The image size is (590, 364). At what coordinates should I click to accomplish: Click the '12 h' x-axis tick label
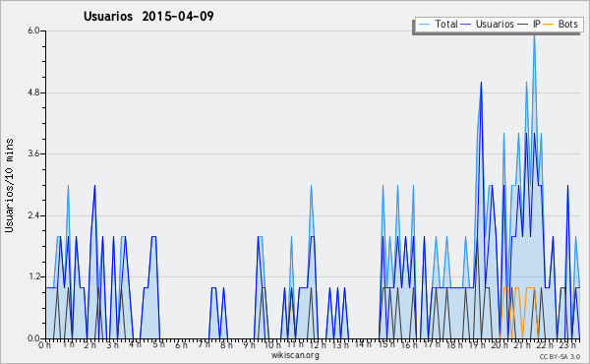tap(318, 344)
